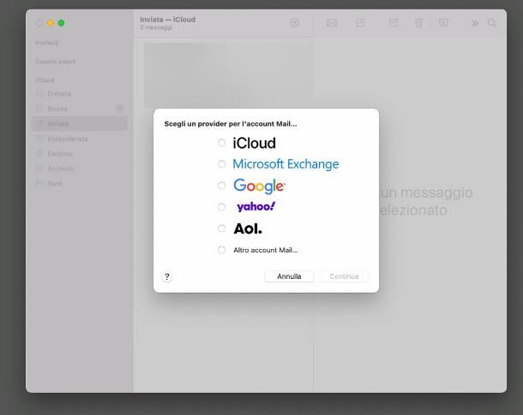Open help with the question mark button

point(167,276)
